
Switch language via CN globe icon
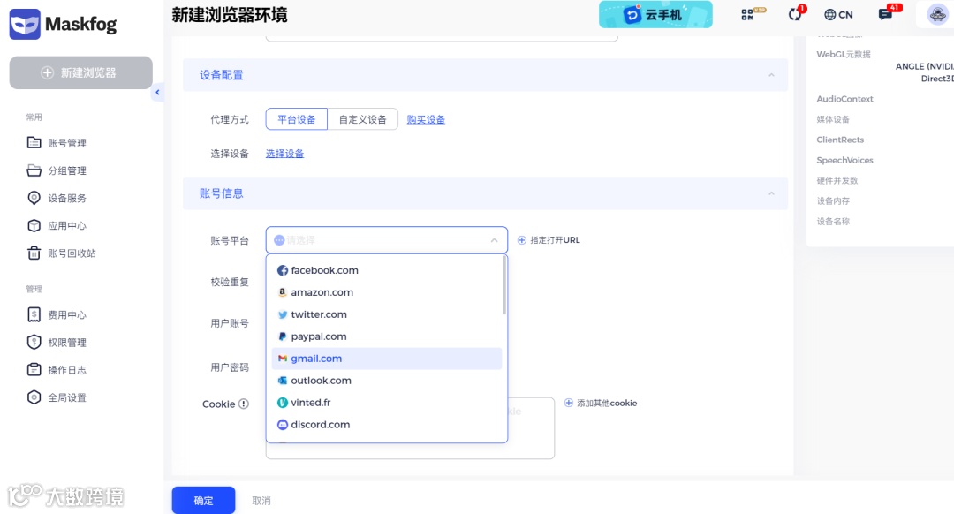click(837, 15)
